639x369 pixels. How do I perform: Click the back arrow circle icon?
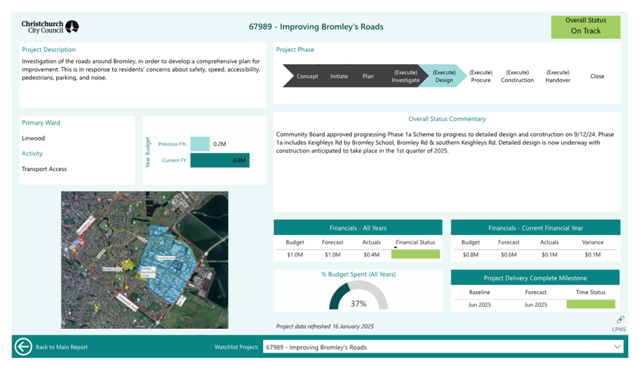pyautogui.click(x=24, y=347)
